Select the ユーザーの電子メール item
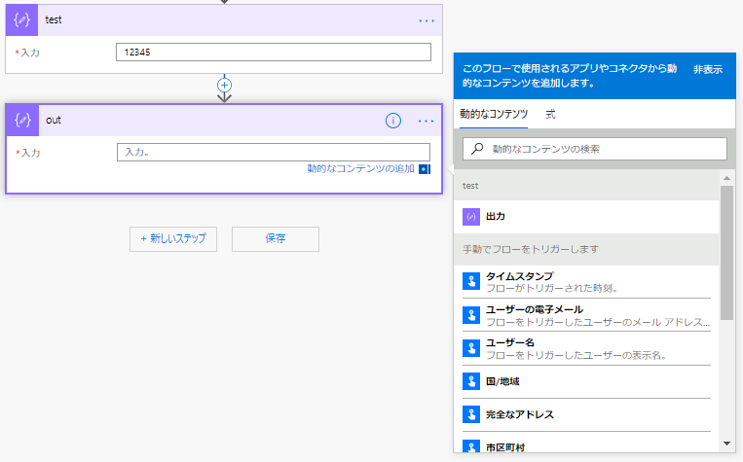The width and height of the screenshot is (743, 462). click(586, 315)
